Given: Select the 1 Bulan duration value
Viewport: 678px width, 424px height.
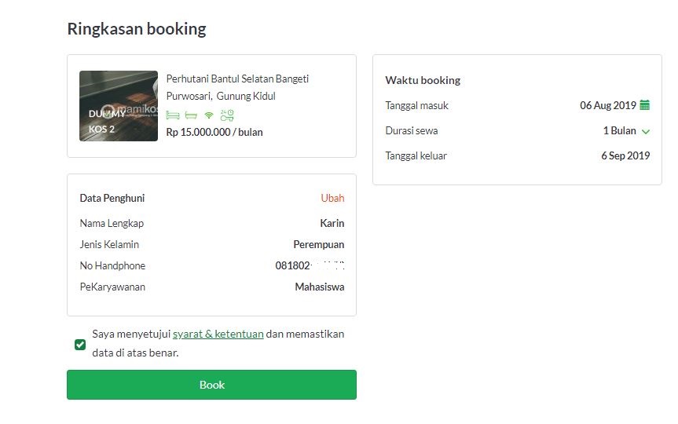Looking at the screenshot, I should point(619,130).
